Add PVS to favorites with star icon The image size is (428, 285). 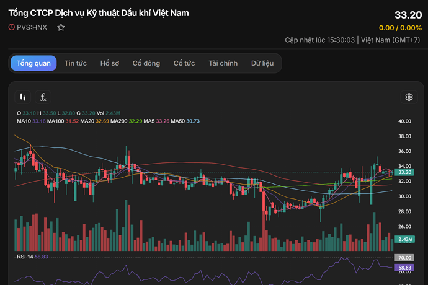[61, 27]
